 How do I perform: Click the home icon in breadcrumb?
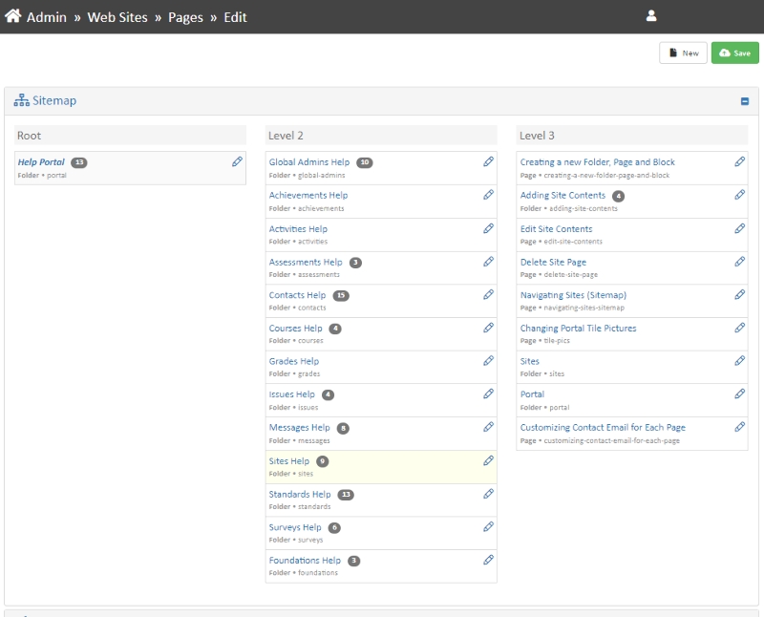click(13, 16)
